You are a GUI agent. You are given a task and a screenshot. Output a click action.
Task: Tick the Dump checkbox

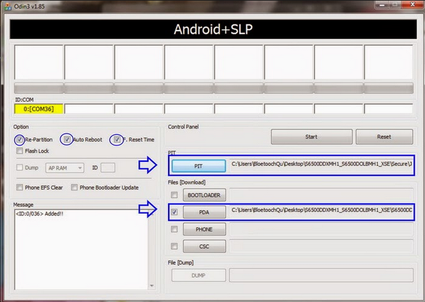(19, 167)
